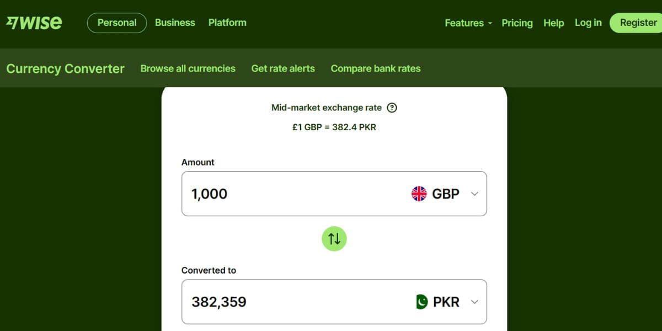Viewport: 662px width, 331px height.
Task: Open the PKR currency dropdown
Action: (x=474, y=302)
